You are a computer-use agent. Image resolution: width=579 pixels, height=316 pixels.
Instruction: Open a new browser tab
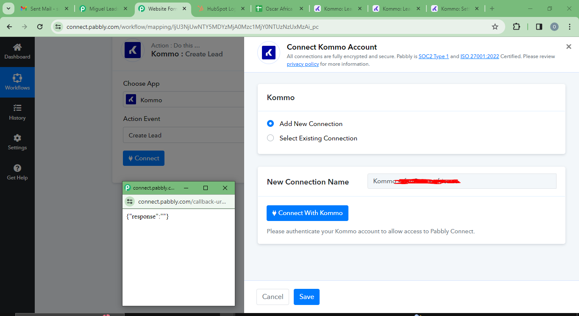(x=492, y=8)
